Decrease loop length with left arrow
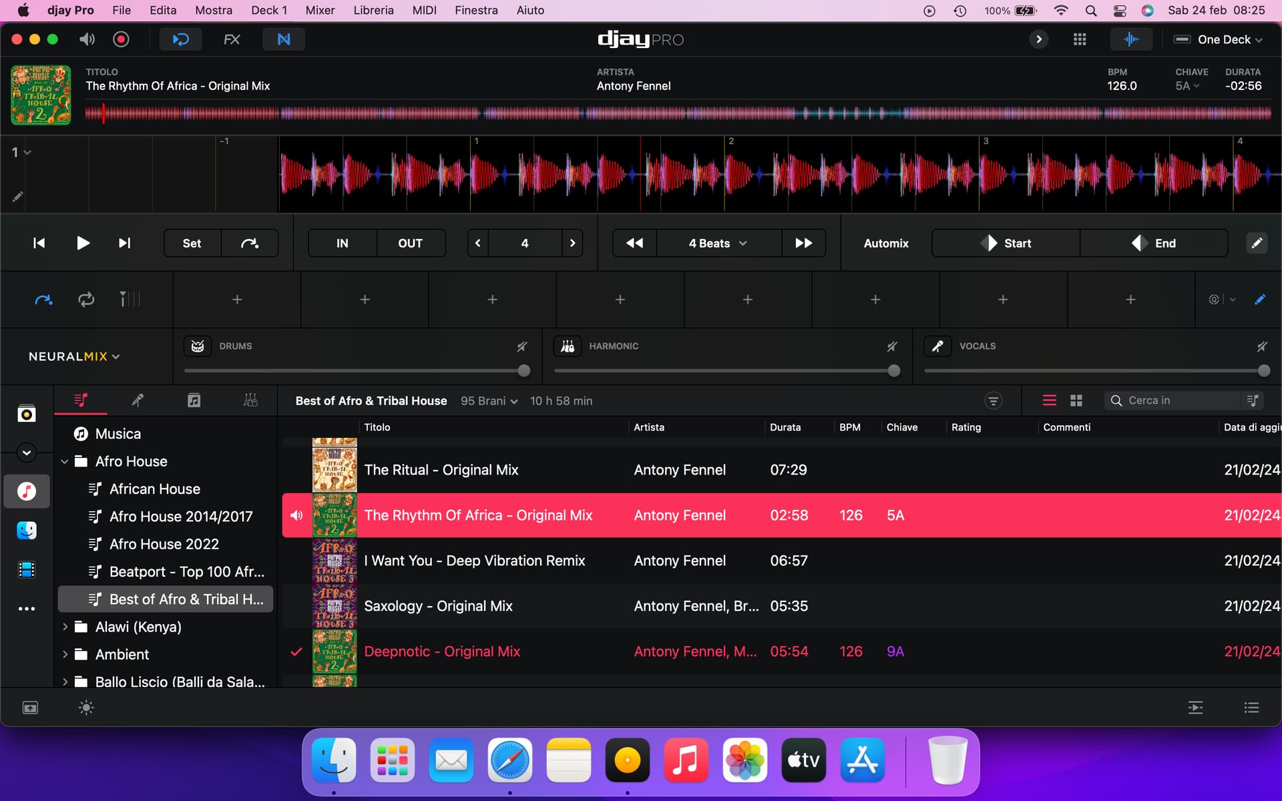 [478, 243]
